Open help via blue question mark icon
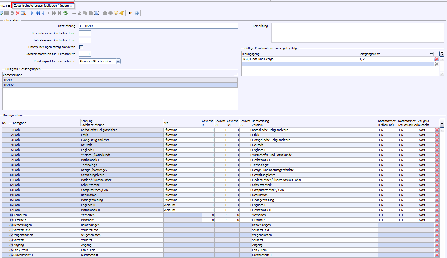 (x=137, y=13)
